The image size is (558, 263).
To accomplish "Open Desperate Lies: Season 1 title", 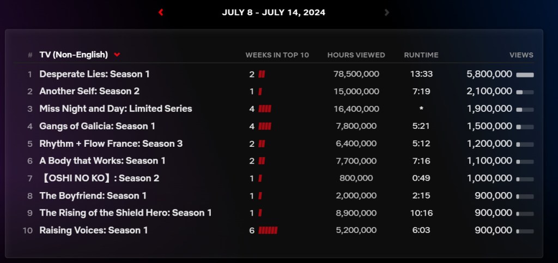I will (x=94, y=74).
